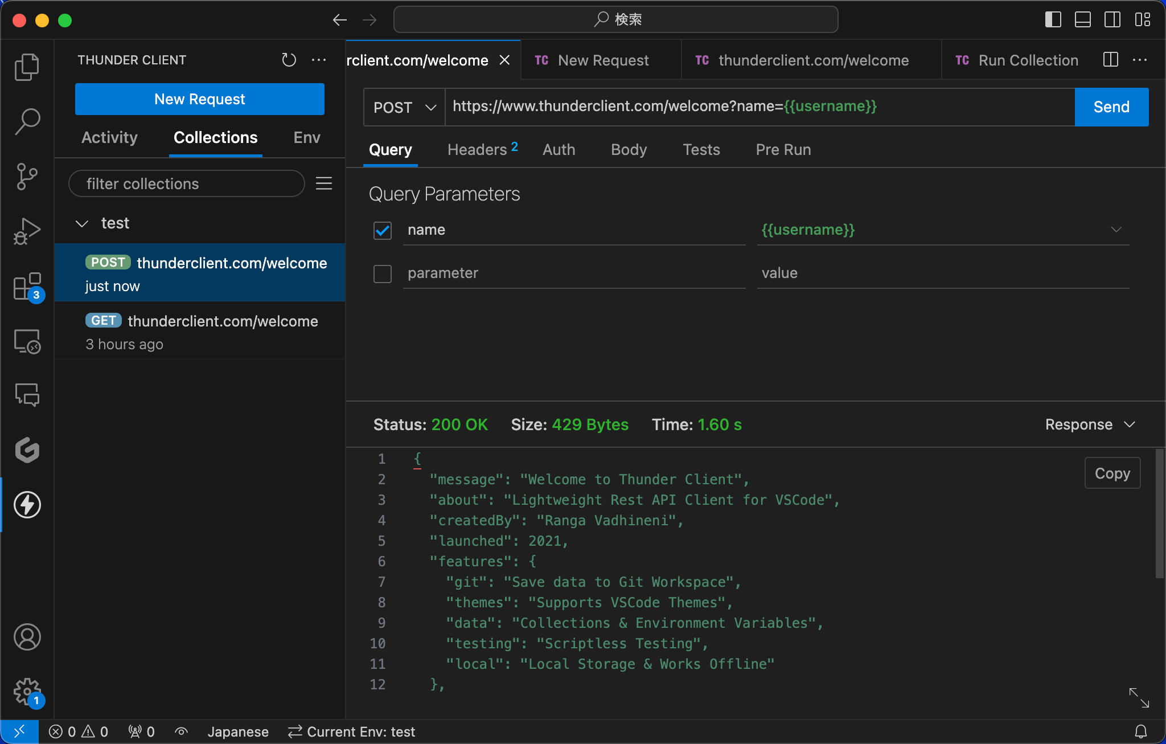Switch to the Env tab
This screenshot has height=744, width=1166.
[x=307, y=137]
